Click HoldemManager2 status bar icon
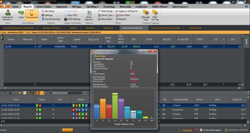The width and height of the screenshot is (250, 133). 210,130
